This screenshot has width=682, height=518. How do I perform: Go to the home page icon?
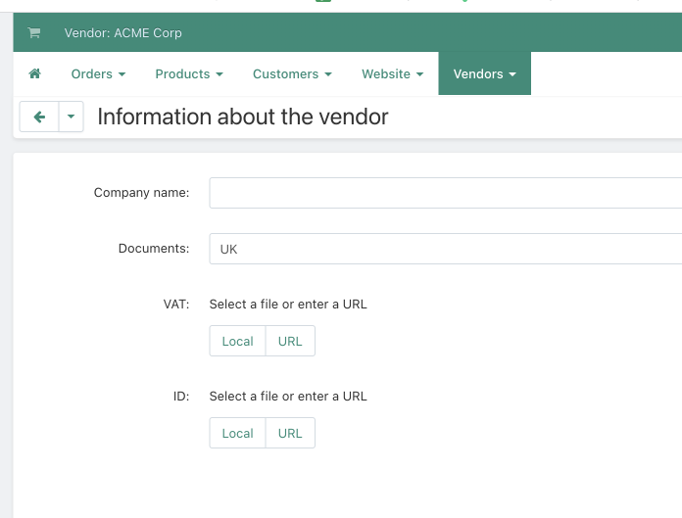tap(35, 74)
